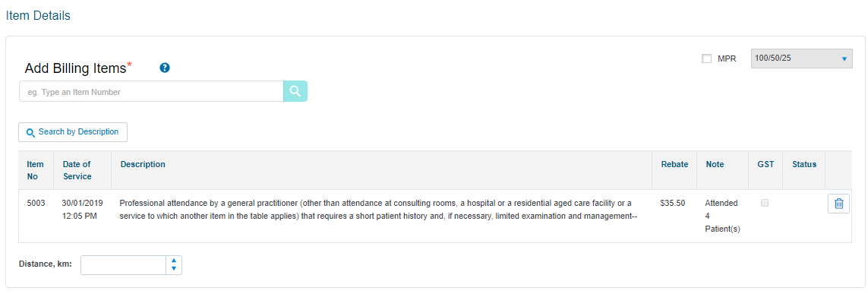Click the Search by Description button
868x294 pixels.
73,132
